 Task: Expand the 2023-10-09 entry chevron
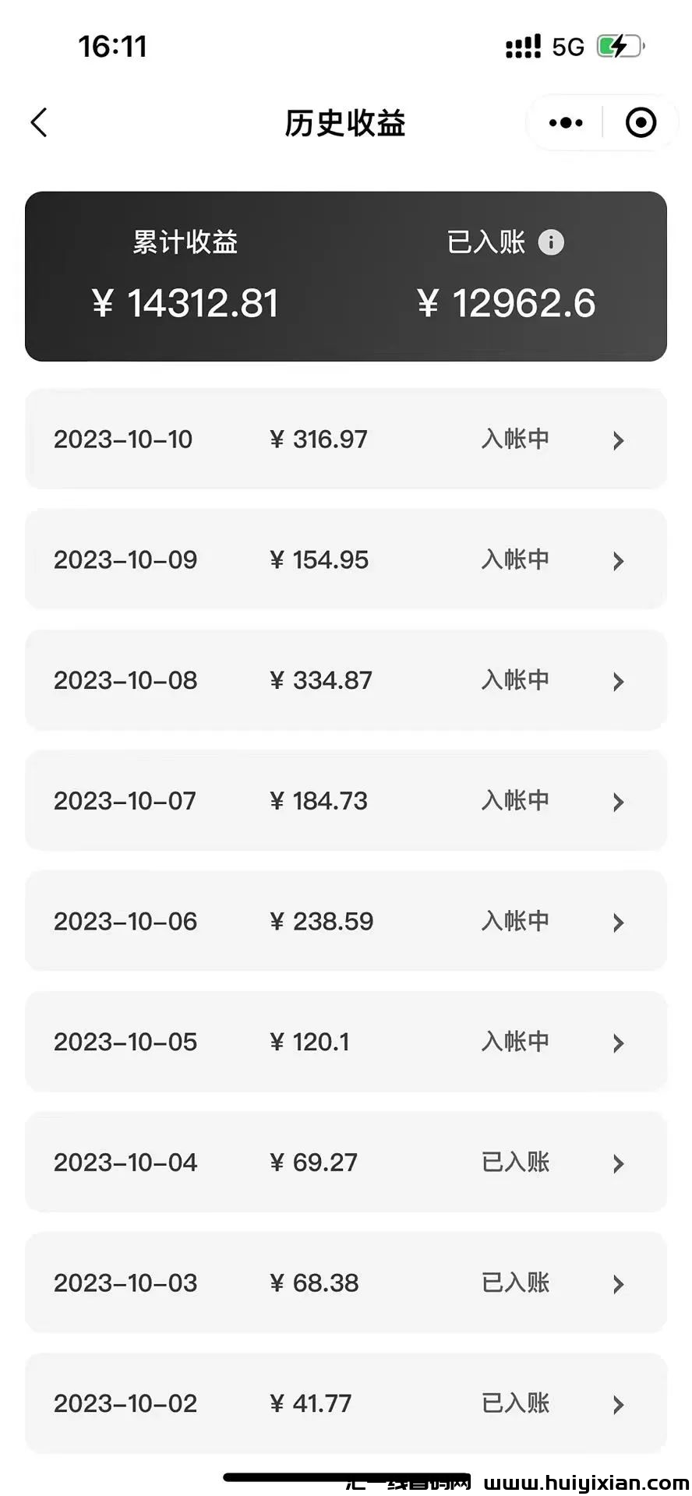[x=618, y=561]
